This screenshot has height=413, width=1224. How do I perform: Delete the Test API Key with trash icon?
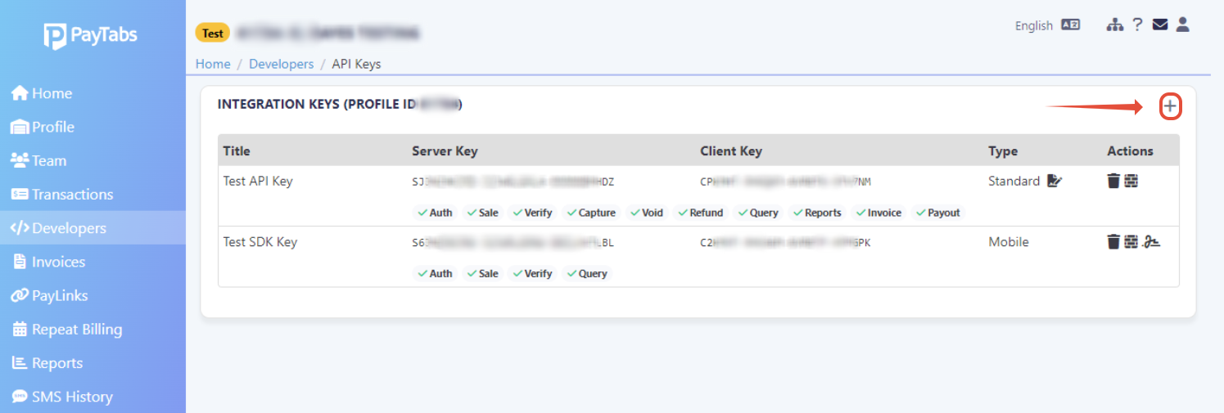[1113, 182]
